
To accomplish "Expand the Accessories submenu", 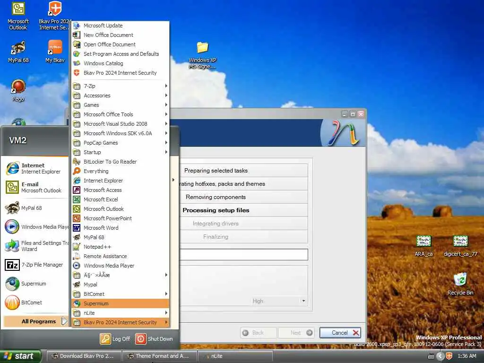I will click(121, 95).
